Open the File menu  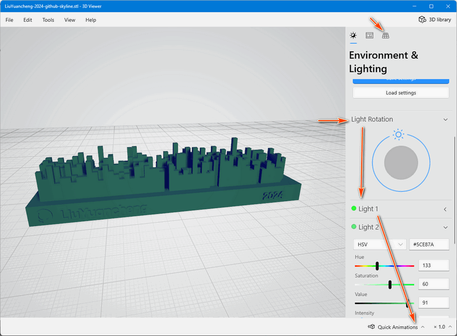(9, 20)
